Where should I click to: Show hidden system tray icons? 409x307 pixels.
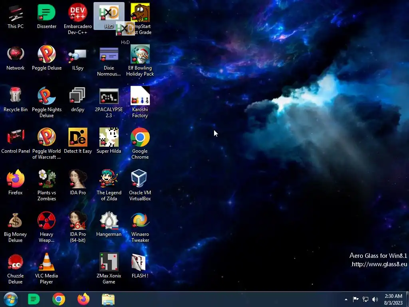point(346,299)
